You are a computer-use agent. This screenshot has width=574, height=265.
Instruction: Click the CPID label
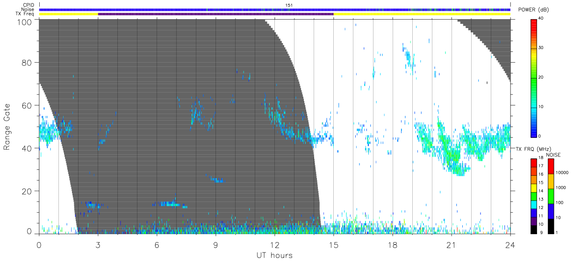pyautogui.click(x=29, y=5)
